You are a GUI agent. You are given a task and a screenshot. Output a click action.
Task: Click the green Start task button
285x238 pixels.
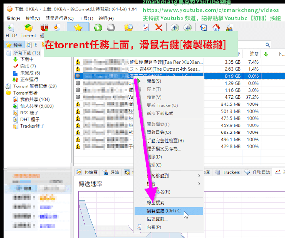(x=98, y=28)
